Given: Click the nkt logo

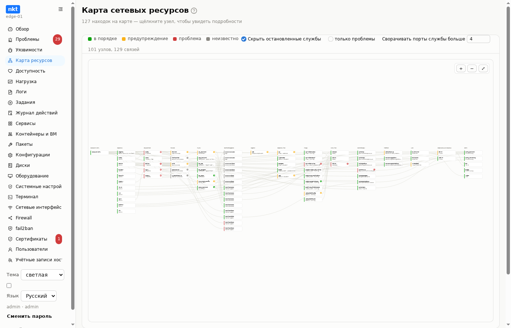Looking at the screenshot, I should [x=13, y=9].
